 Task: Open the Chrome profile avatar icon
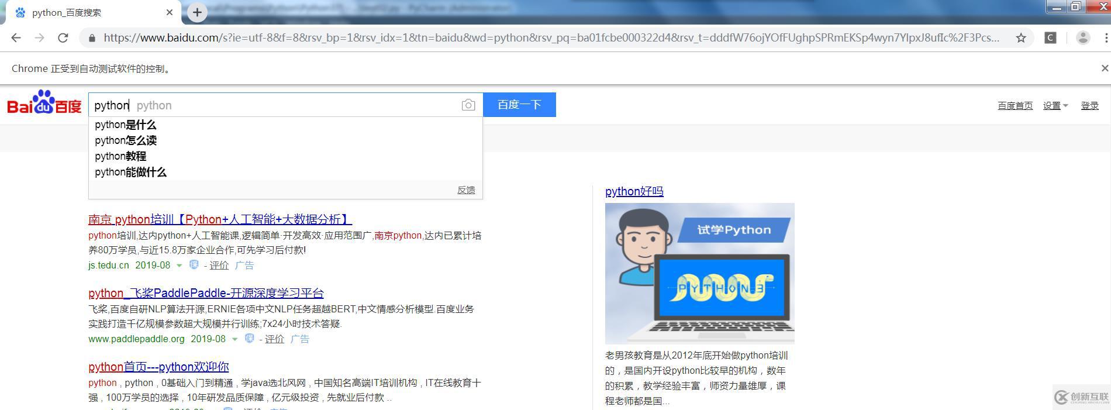1083,38
